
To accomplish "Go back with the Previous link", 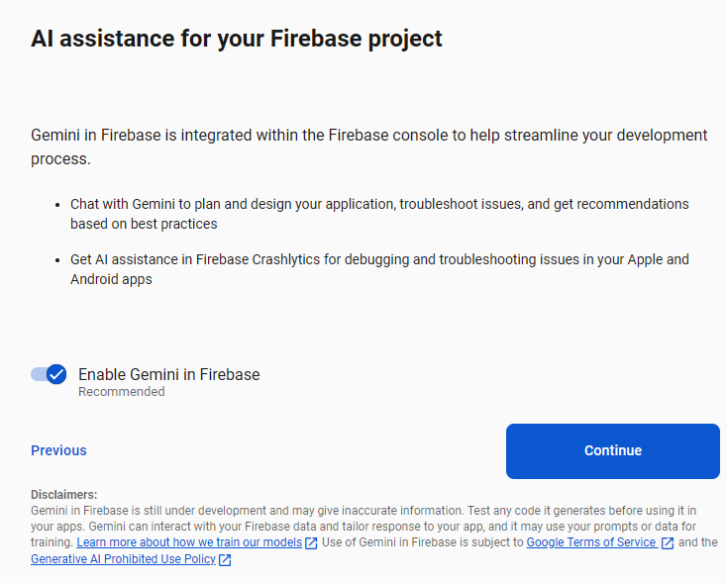I will point(58,450).
